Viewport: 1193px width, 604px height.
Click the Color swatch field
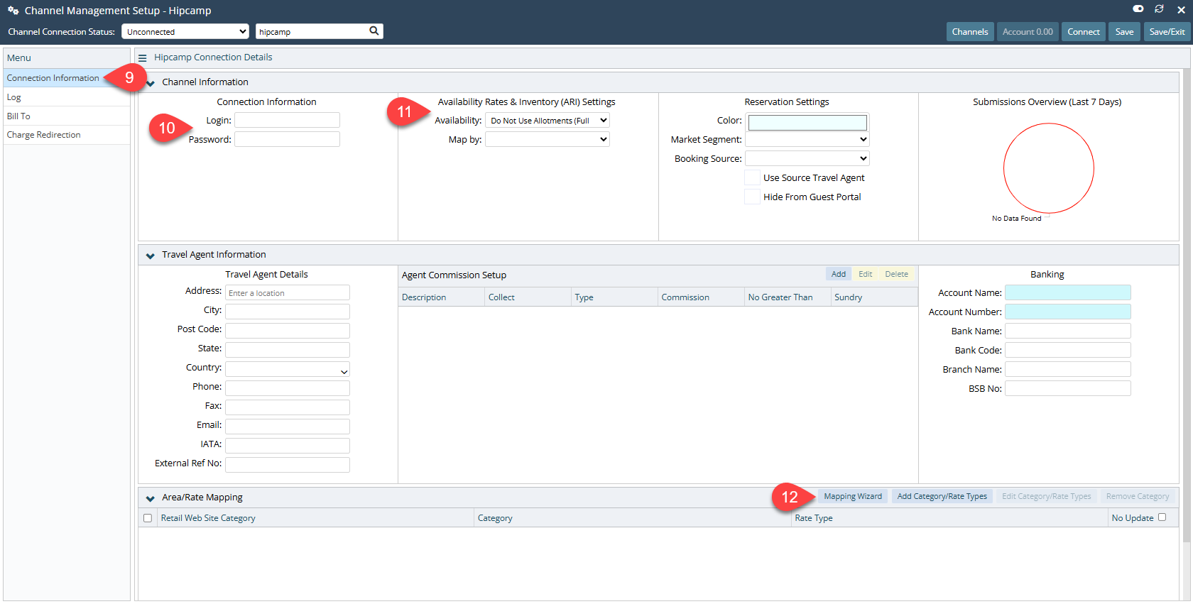(808, 122)
